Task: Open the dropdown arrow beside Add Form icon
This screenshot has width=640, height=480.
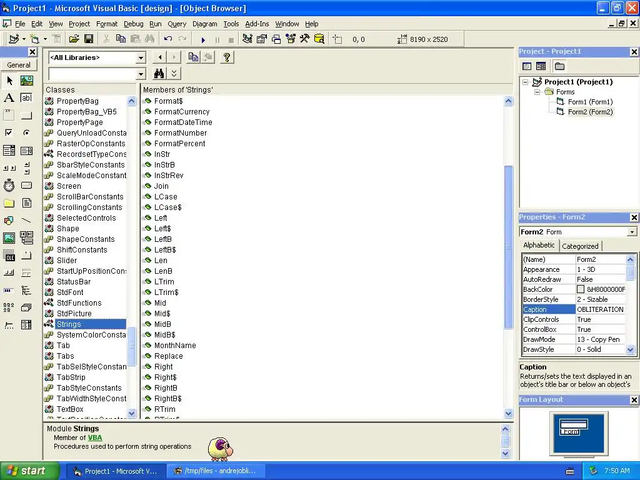Action: pos(45,39)
